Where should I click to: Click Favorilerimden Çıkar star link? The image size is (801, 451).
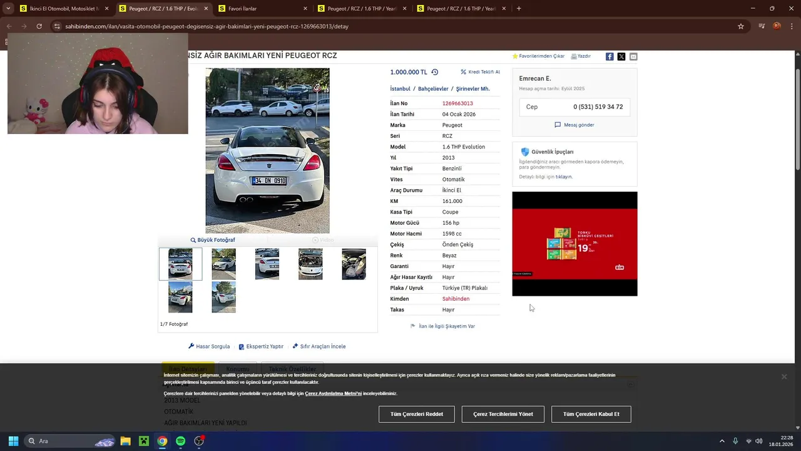click(538, 56)
